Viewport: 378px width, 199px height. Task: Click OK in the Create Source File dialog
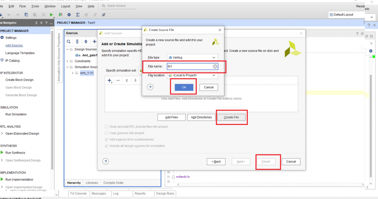tap(184, 87)
